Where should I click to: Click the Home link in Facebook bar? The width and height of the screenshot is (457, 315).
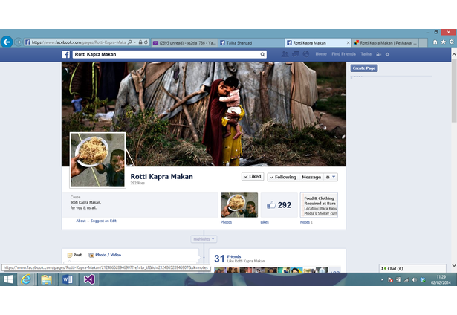[x=321, y=54]
